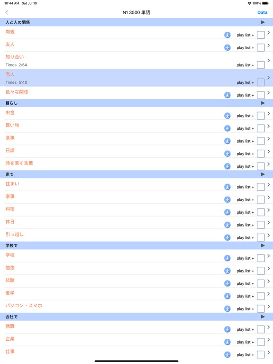This screenshot has height=364, width=273.
Task: Download audio for パソコン・スマホ
Action: [x=227, y=309]
